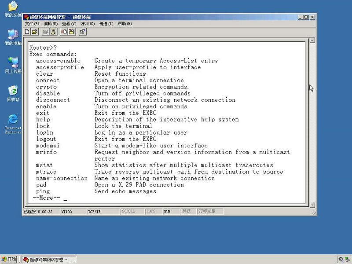The image size is (352, 264).
Task: Click the 'login' command text
Action: (x=45, y=132)
